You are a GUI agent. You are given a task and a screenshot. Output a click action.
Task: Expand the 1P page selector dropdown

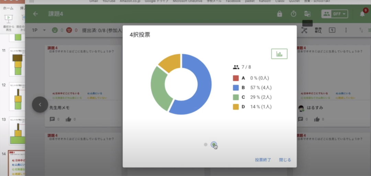pos(38,30)
